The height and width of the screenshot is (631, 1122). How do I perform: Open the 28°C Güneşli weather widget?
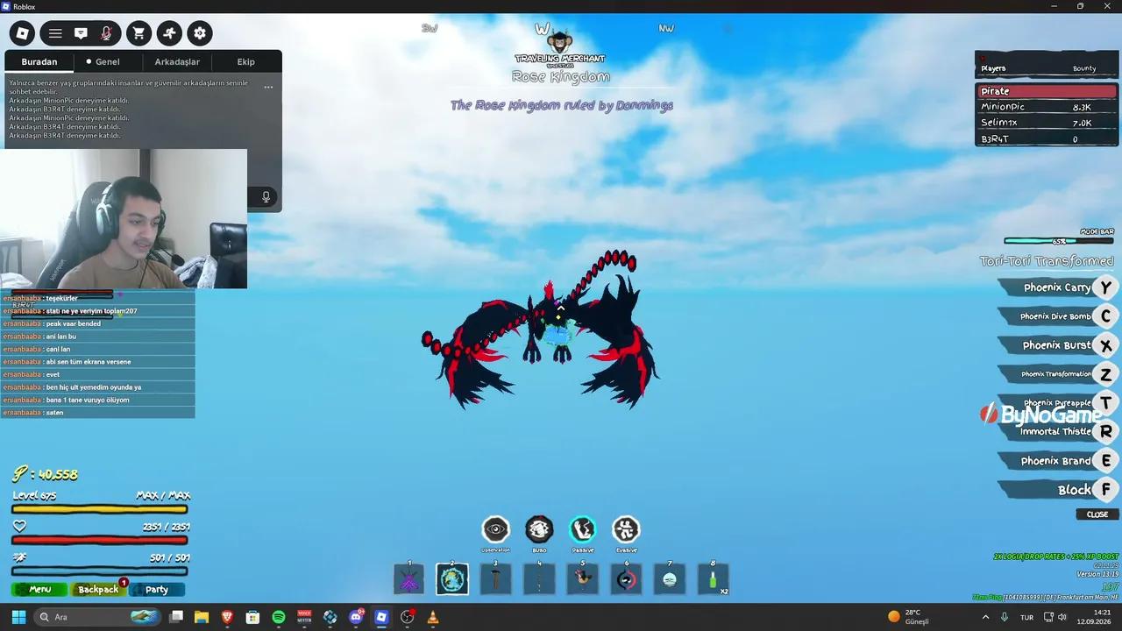point(908,617)
